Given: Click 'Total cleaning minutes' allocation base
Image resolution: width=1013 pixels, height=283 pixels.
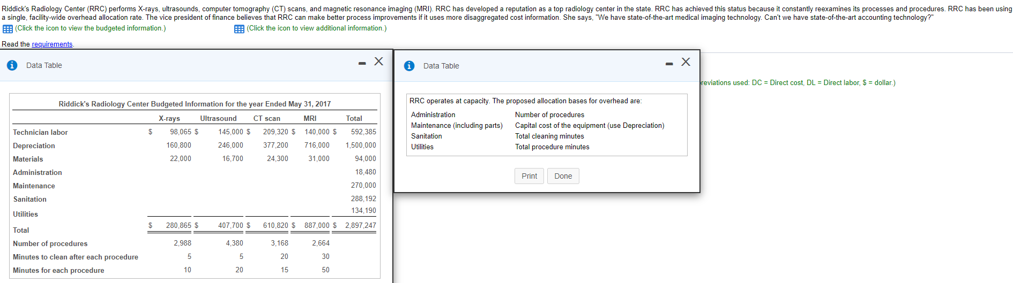Looking at the screenshot, I should tap(549, 136).
